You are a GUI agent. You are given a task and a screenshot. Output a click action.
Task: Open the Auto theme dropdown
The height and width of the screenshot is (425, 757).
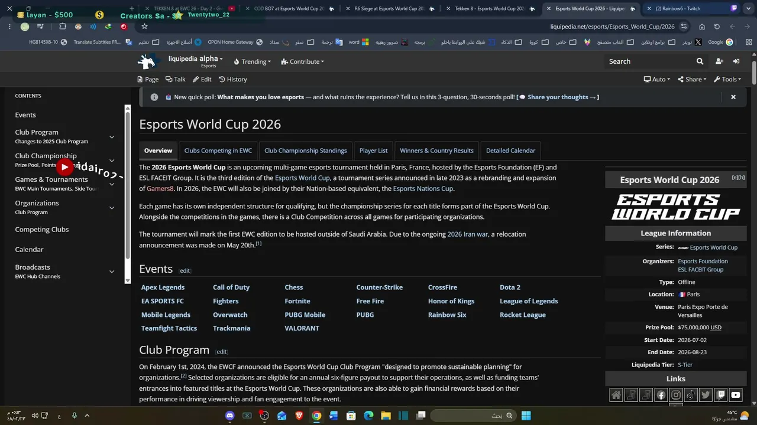[x=658, y=79]
